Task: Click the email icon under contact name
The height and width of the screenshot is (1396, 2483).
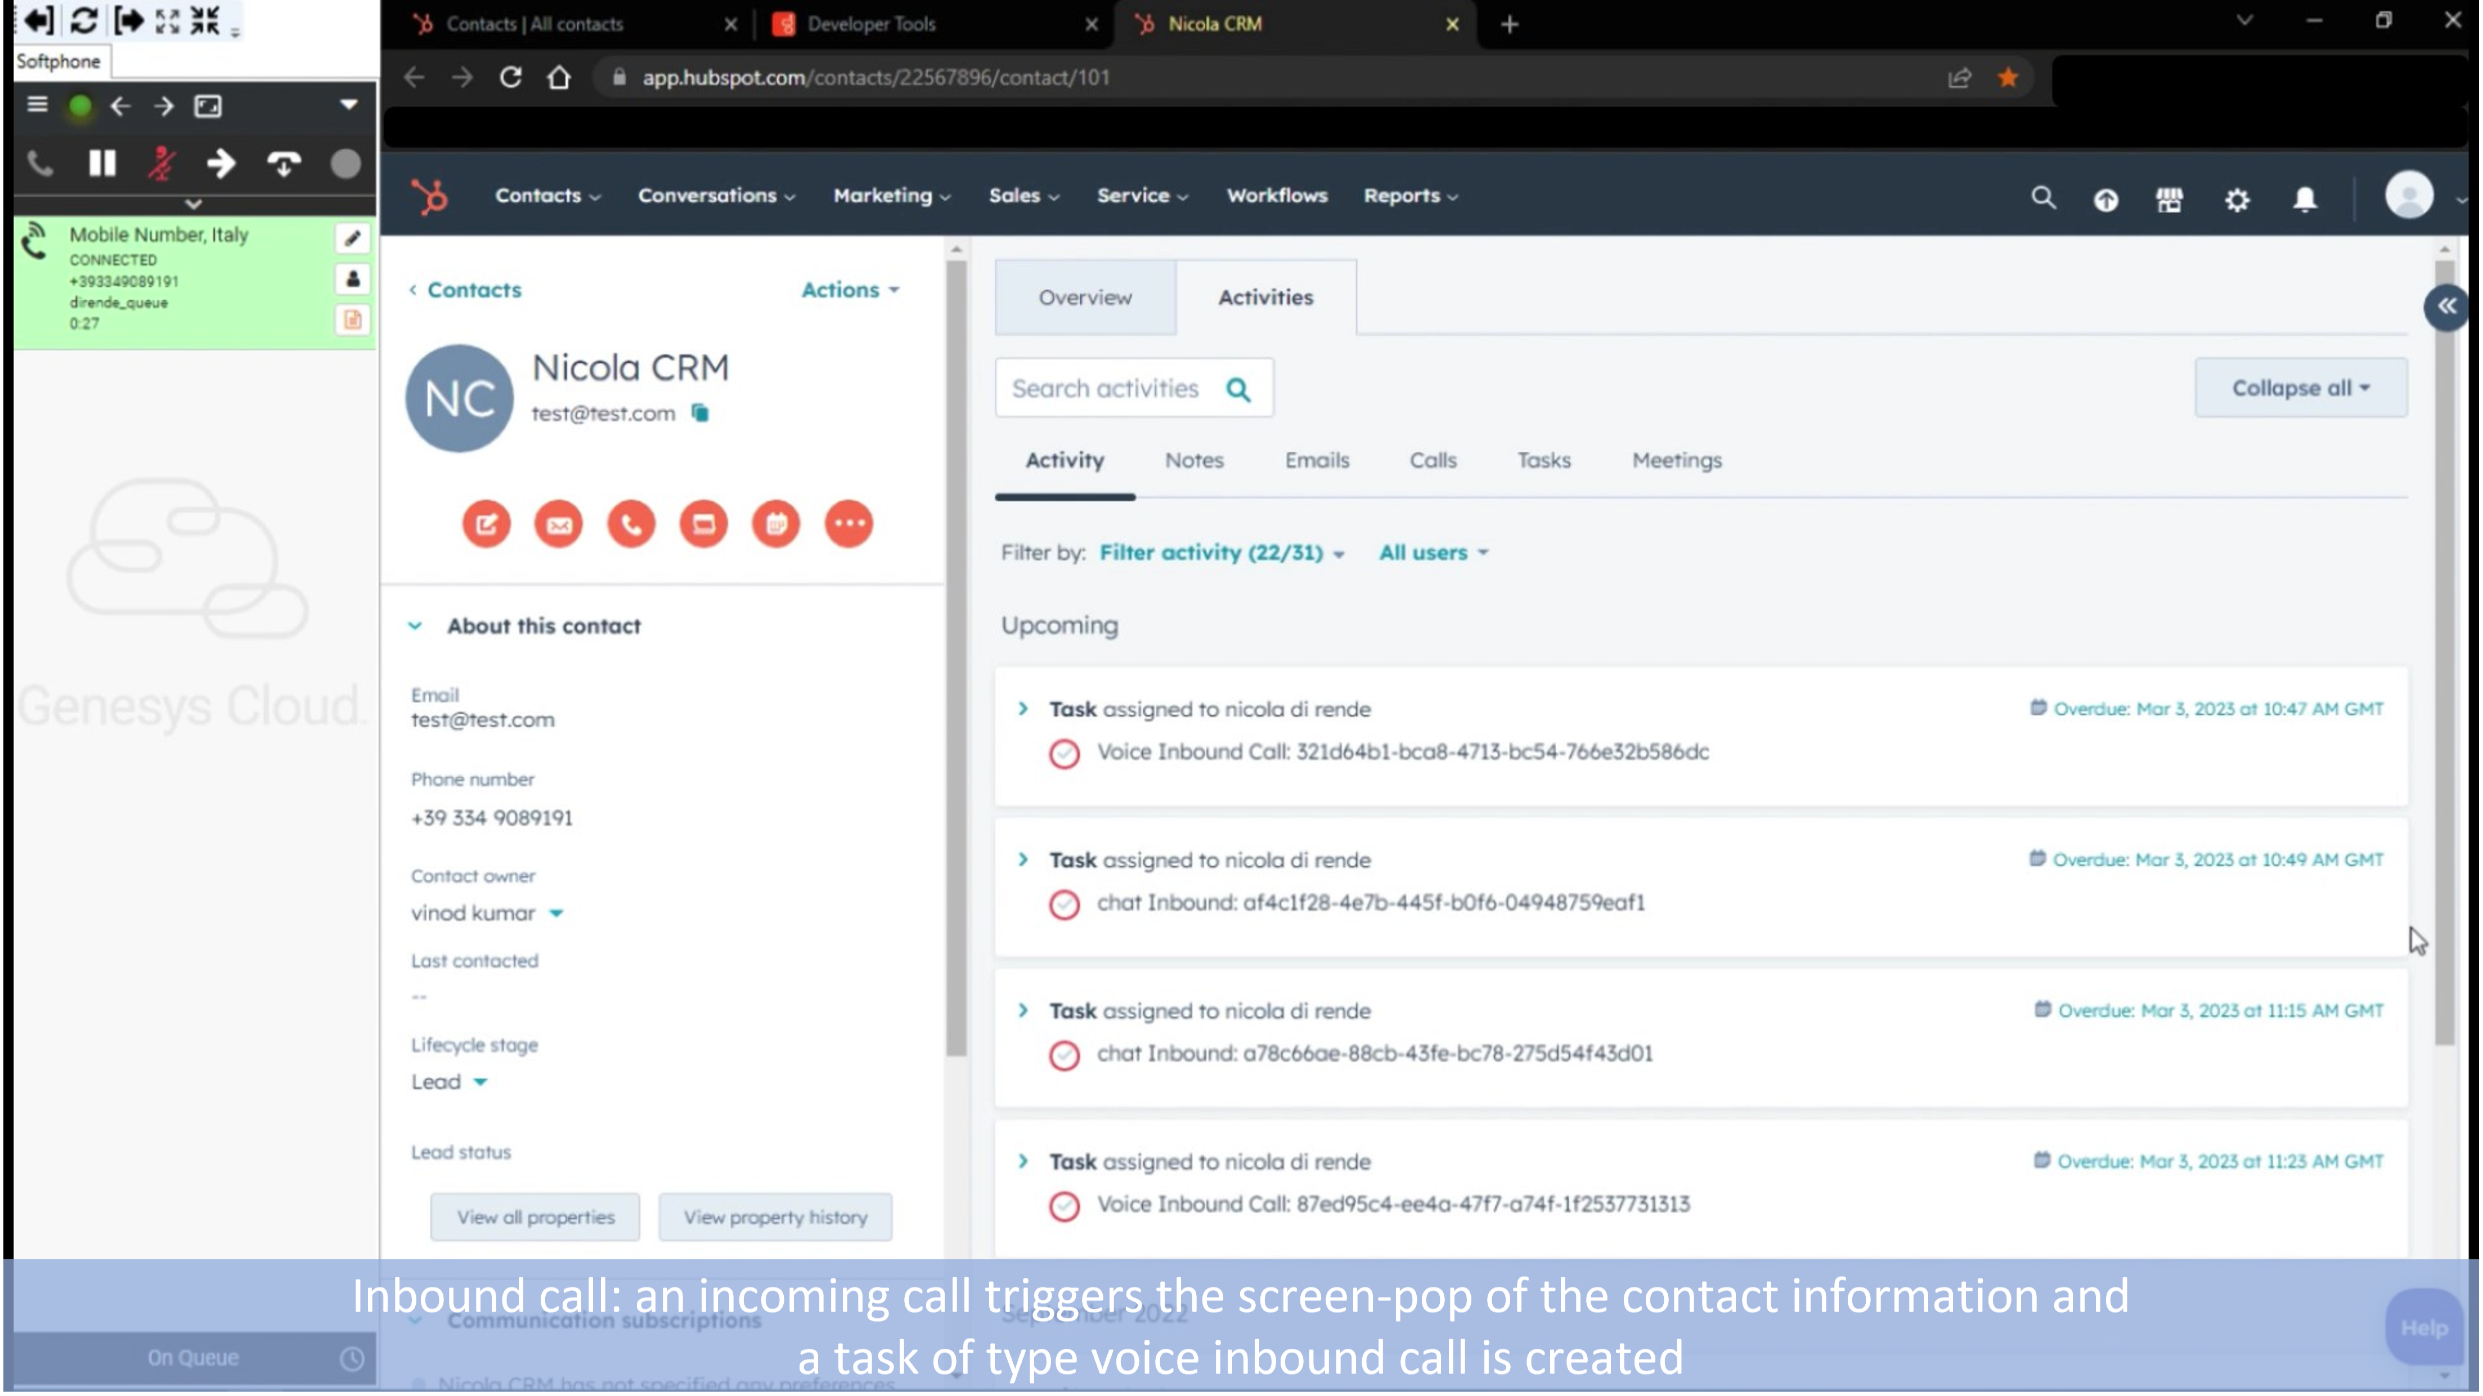Action: tap(559, 524)
